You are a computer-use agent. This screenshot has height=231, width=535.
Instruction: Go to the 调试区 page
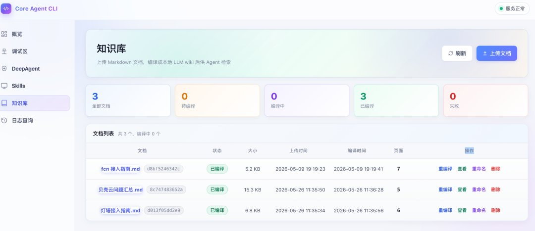(x=35, y=51)
